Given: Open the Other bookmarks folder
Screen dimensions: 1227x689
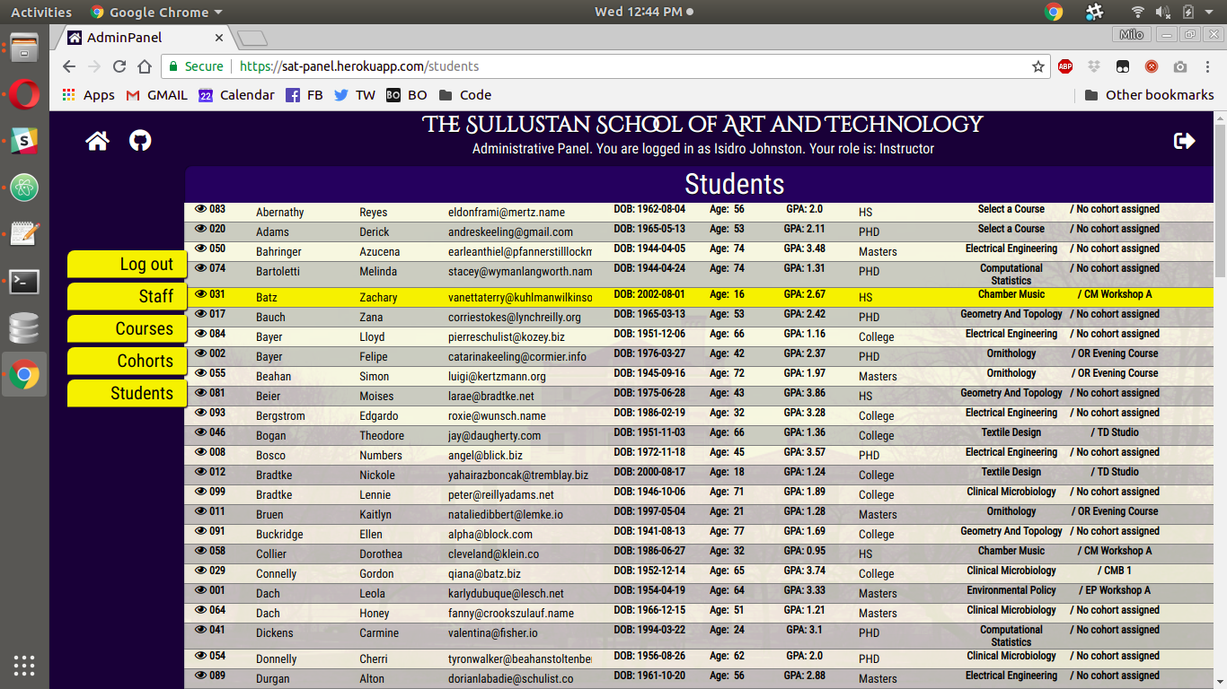Looking at the screenshot, I should (x=1150, y=95).
